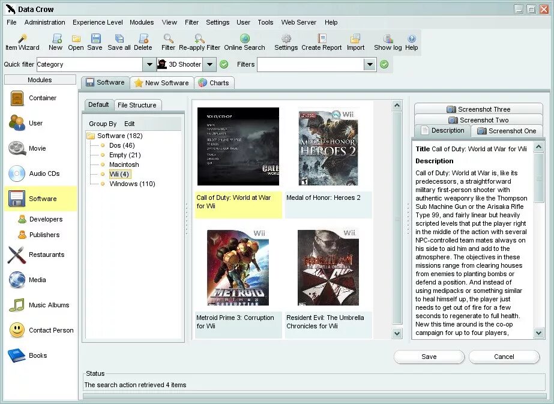Switch to the Charts tab

pos(214,82)
